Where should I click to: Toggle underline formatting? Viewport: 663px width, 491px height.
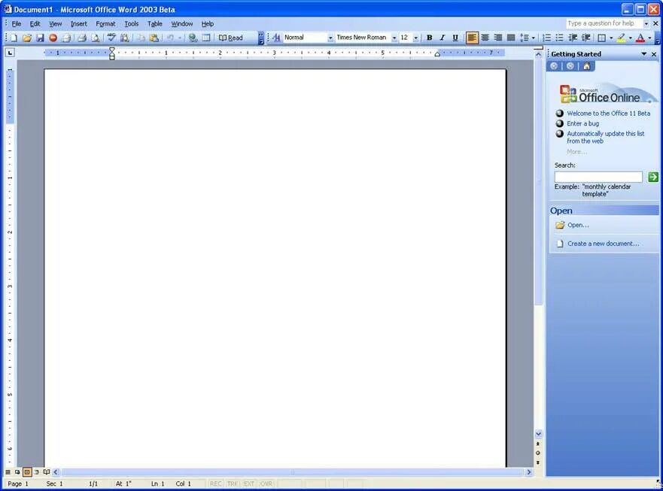pos(455,38)
